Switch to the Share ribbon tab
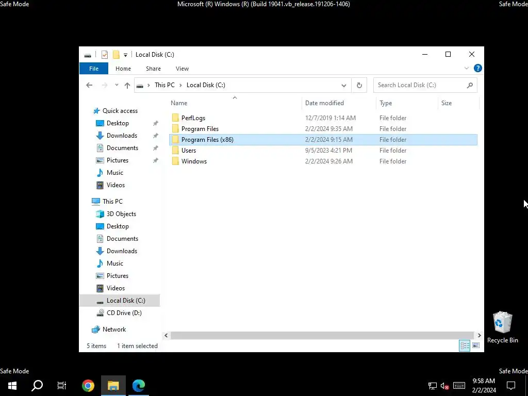Screen dimensions: 528x396 tap(153, 69)
